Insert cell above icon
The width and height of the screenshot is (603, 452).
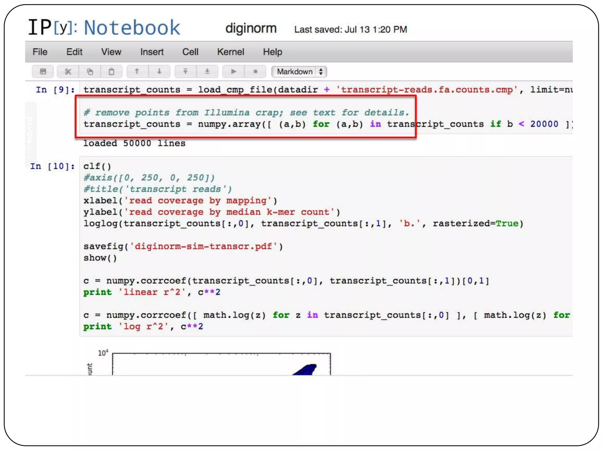185,72
